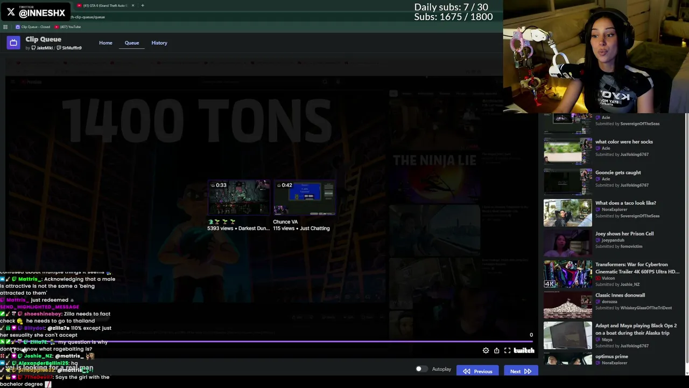This screenshot has width=689, height=388.
Task: Click the share clip icon
Action: (496, 351)
